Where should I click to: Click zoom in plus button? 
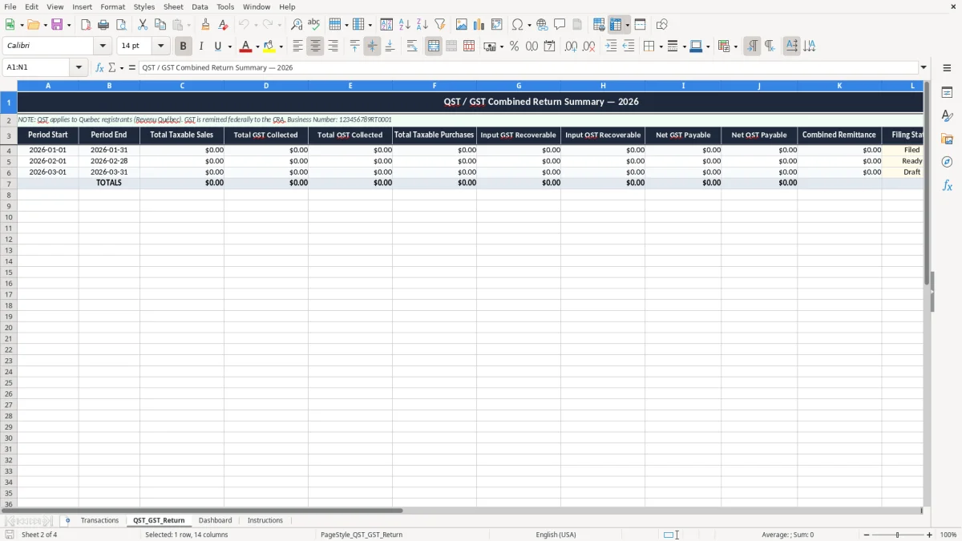pos(930,535)
